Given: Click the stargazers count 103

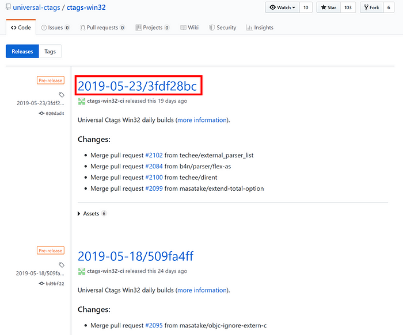Looking at the screenshot, I should [x=348, y=7].
